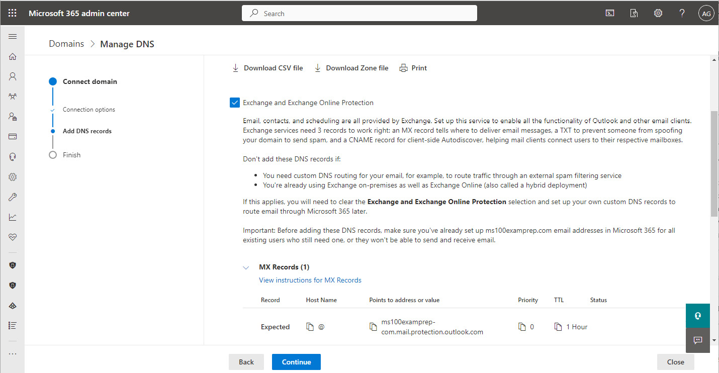Screen dimensions: 719x373
Task: Click the Search box in header
Action: tap(359, 14)
